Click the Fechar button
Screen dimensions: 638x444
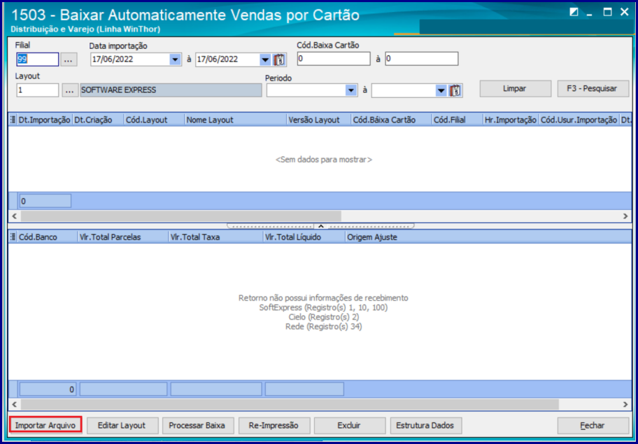click(593, 426)
